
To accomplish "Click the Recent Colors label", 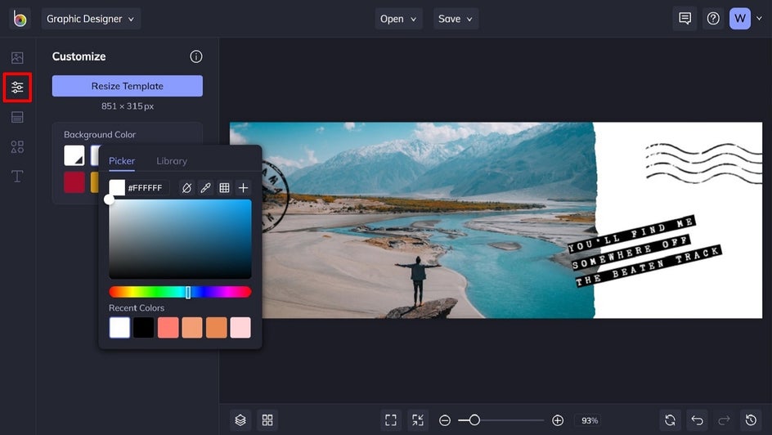I will pos(137,308).
